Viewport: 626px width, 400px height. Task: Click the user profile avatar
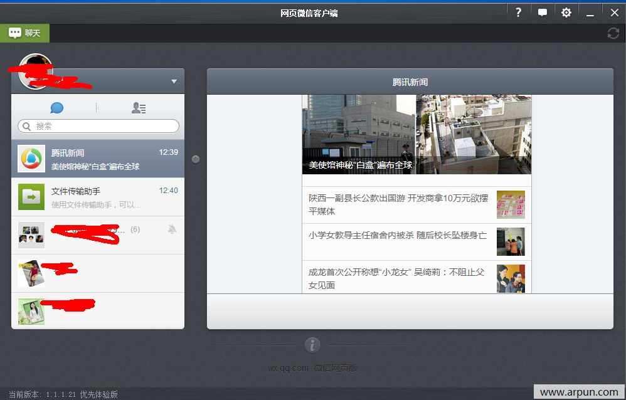coord(35,70)
